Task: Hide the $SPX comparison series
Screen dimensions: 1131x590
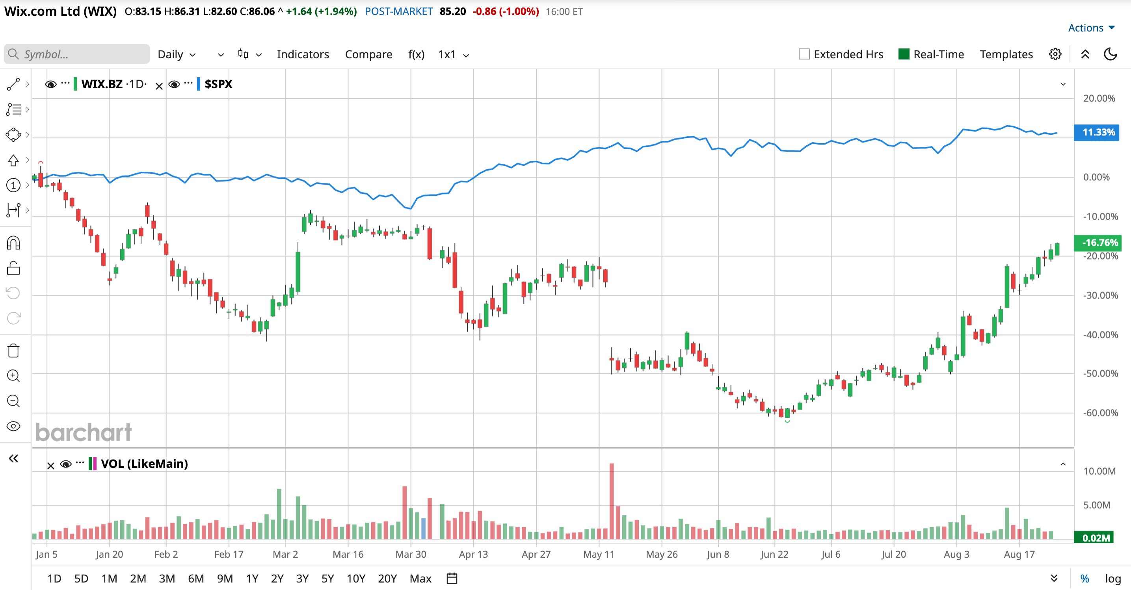Action: 174,84
